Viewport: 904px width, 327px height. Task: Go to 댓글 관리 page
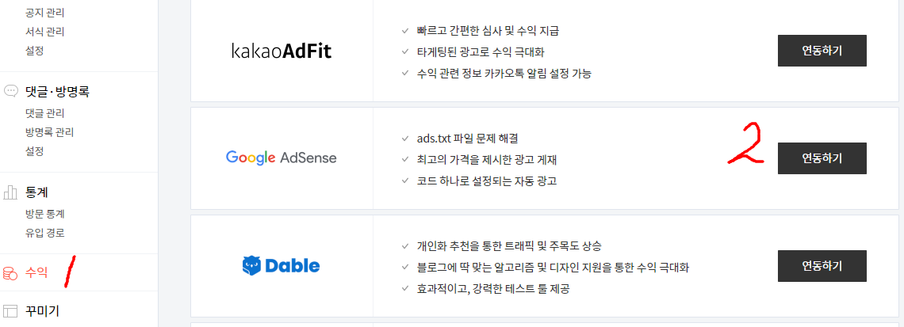[x=44, y=113]
